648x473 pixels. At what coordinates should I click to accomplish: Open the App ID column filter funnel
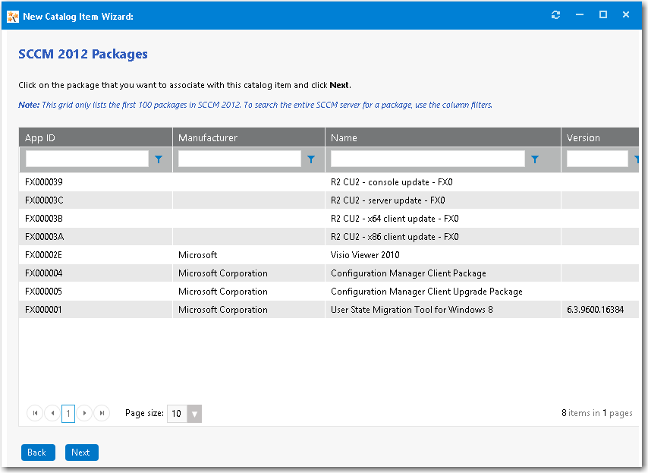pos(159,159)
